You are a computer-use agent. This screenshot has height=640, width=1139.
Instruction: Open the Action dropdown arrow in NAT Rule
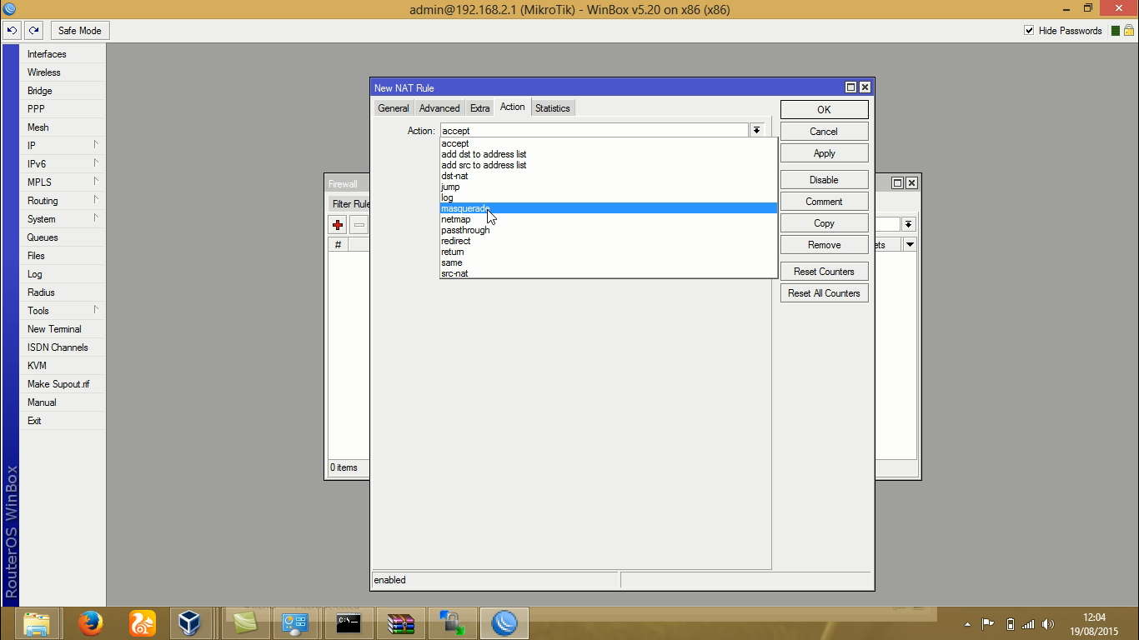pyautogui.click(x=756, y=131)
